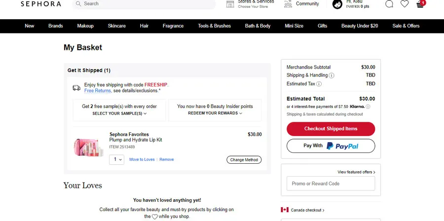444x221 pixels.
Task: Click the delivery truck icon
Action: 76,88
